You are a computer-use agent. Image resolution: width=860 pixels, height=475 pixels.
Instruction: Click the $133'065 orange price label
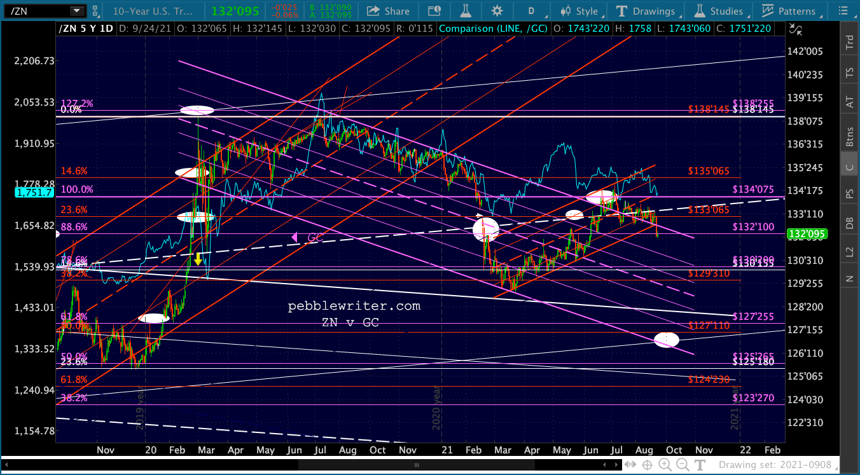click(x=709, y=209)
